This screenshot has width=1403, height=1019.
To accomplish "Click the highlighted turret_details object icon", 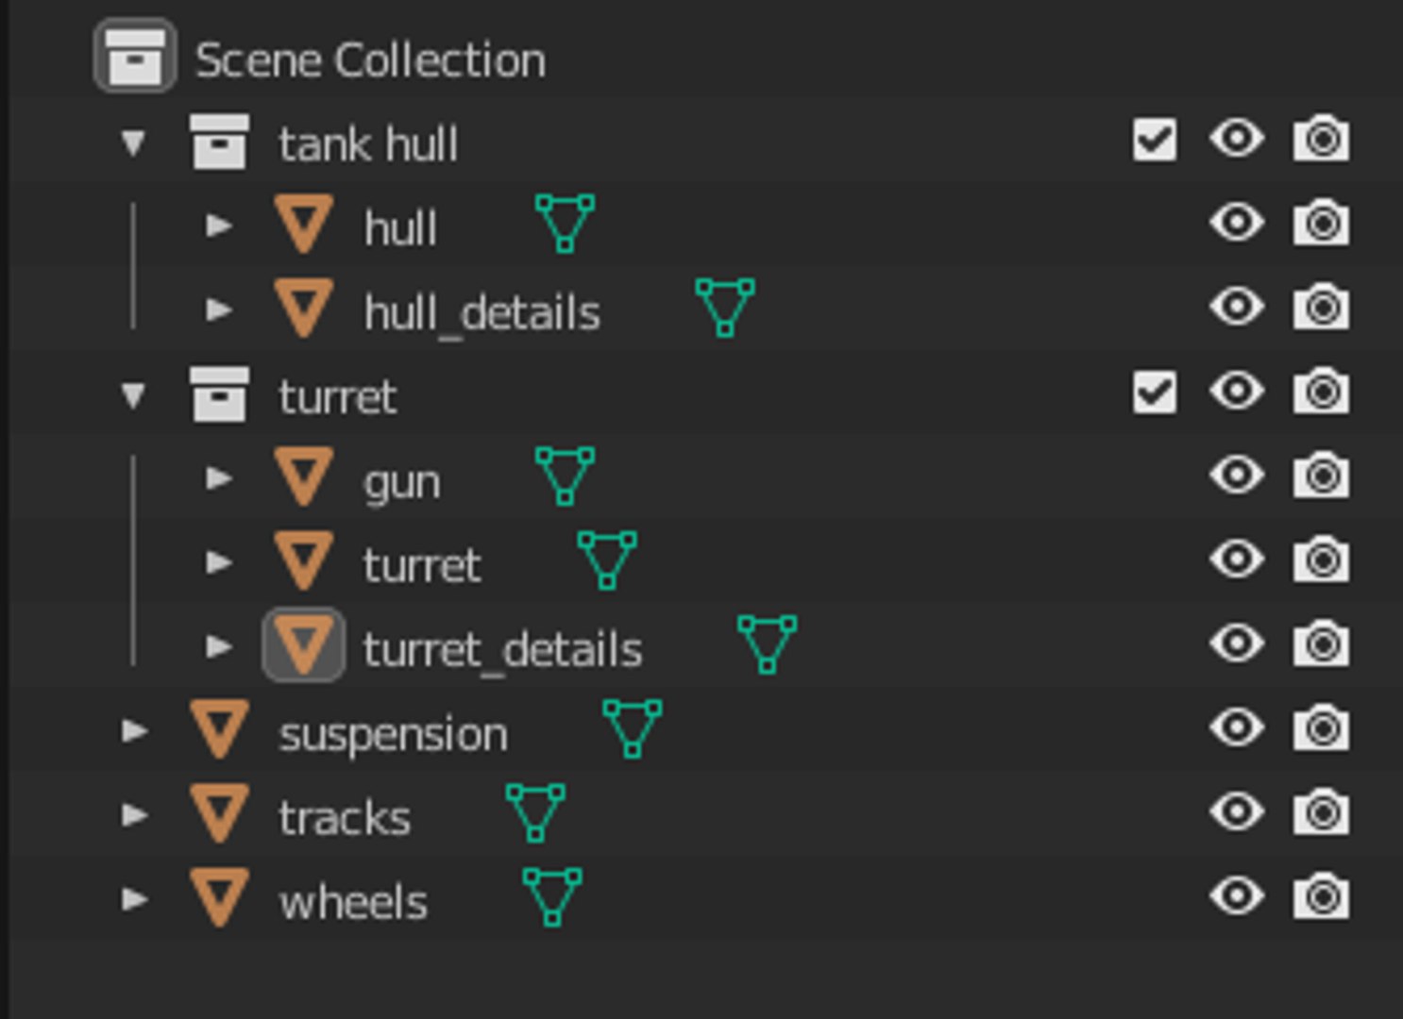I will (x=304, y=645).
